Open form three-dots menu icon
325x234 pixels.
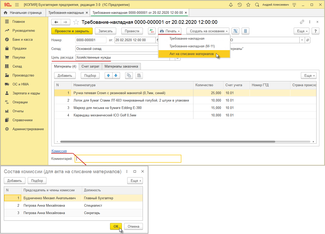pos(310,22)
